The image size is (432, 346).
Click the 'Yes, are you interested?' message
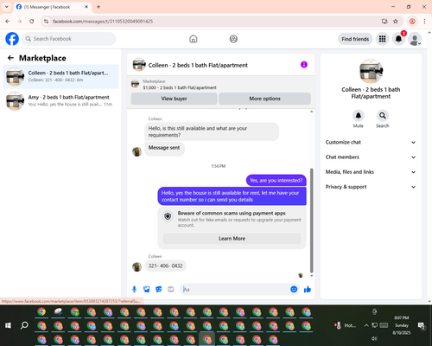[276, 181]
